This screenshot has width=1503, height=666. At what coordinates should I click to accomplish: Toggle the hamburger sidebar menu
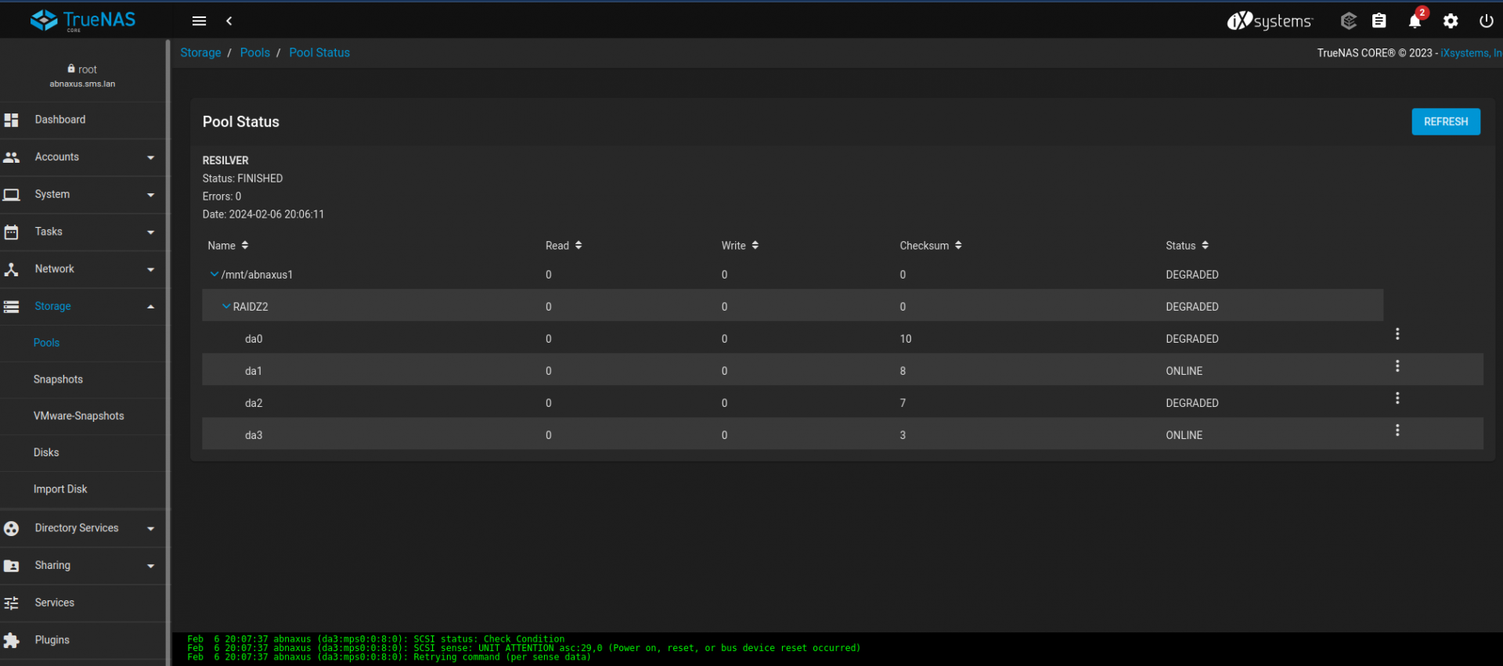pyautogui.click(x=199, y=21)
